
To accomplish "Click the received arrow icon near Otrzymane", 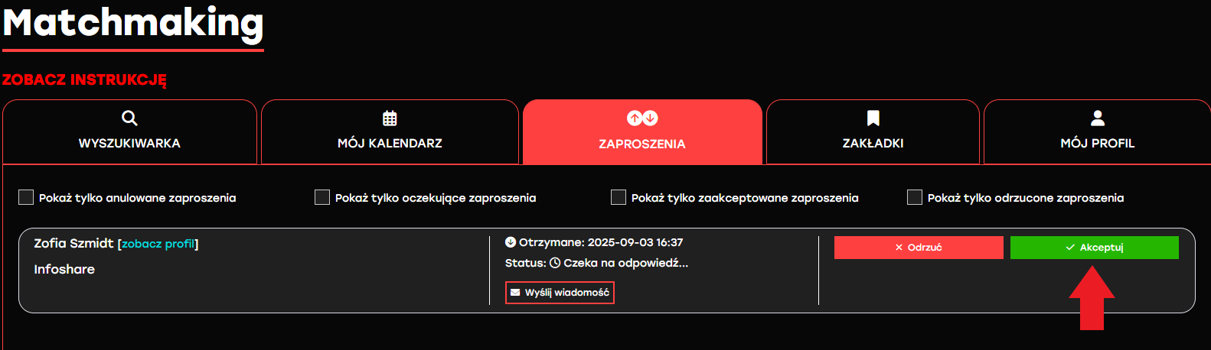I will pos(511,242).
